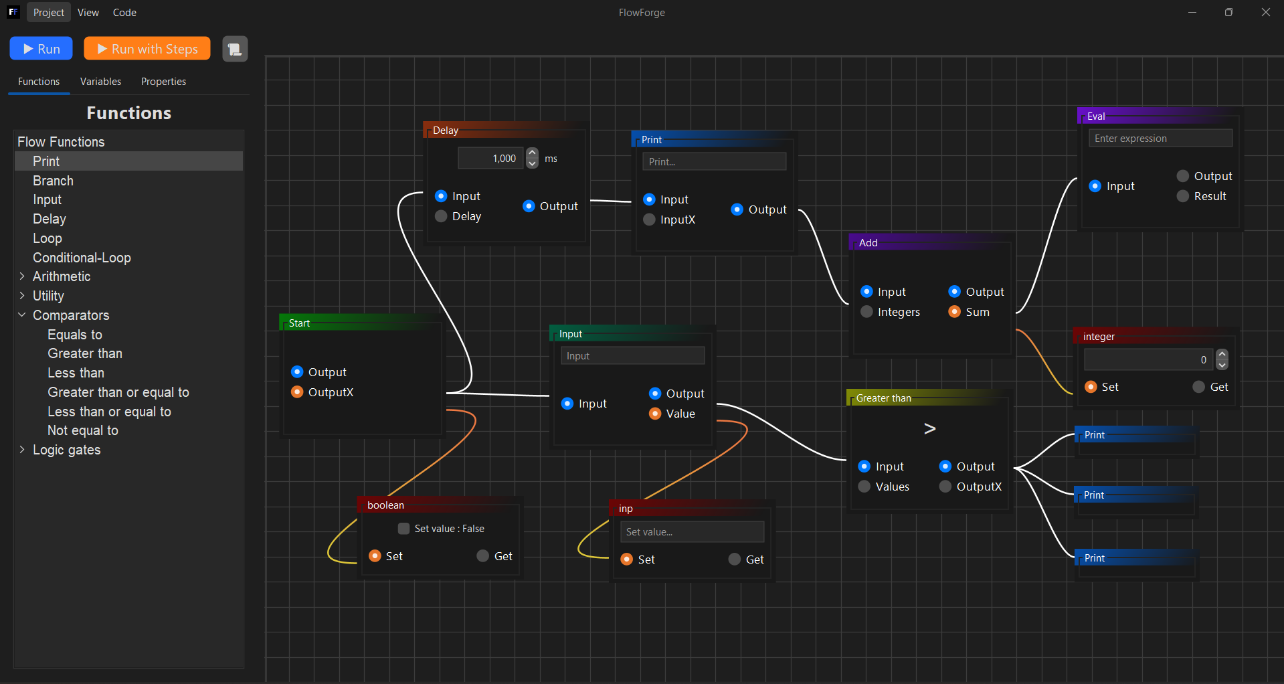Click Print node InputX port
The width and height of the screenshot is (1284, 684).
tap(649, 220)
